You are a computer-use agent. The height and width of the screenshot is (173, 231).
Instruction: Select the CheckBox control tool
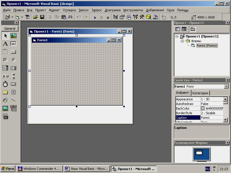point(5,60)
